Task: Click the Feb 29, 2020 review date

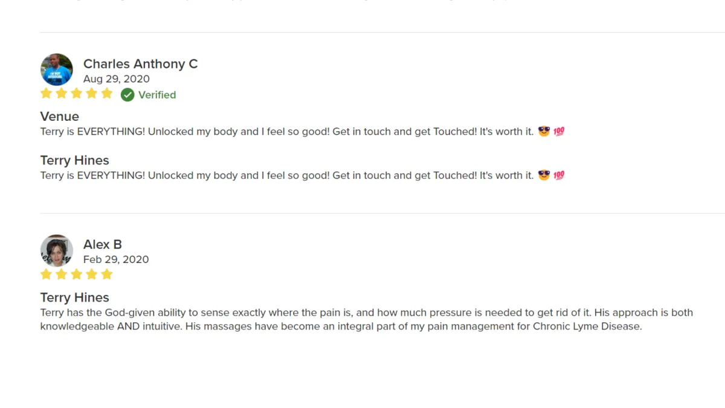Action: point(116,259)
